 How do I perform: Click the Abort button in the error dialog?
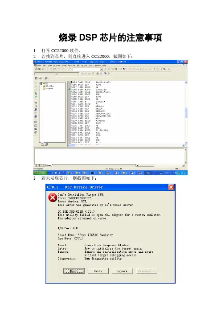coord(74,271)
